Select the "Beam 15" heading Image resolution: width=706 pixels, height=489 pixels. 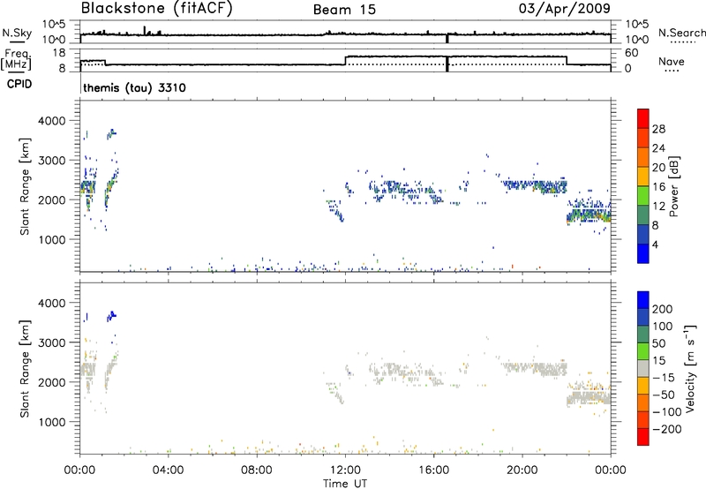pos(344,10)
